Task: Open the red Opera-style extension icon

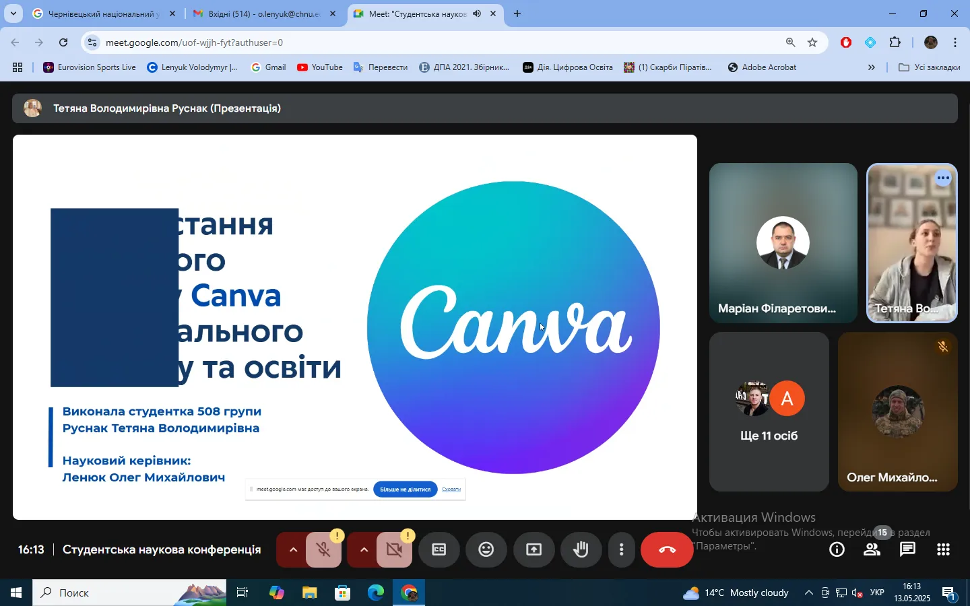Action: click(x=846, y=42)
